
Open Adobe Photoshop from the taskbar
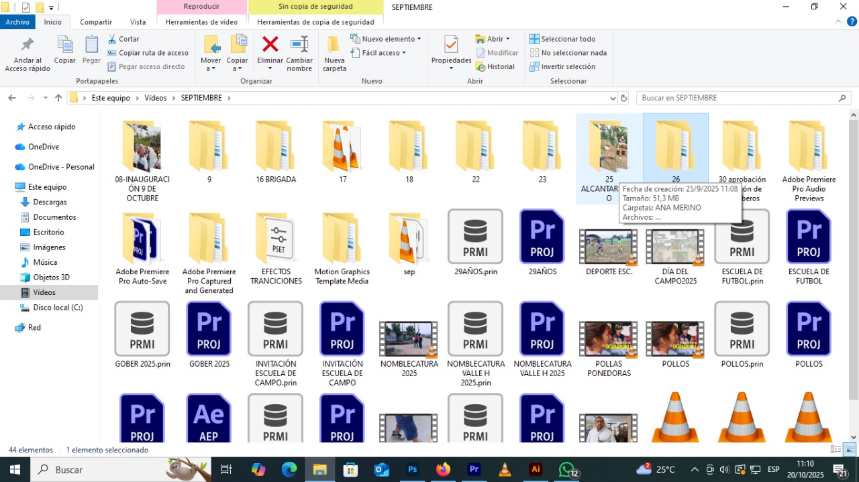(413, 470)
